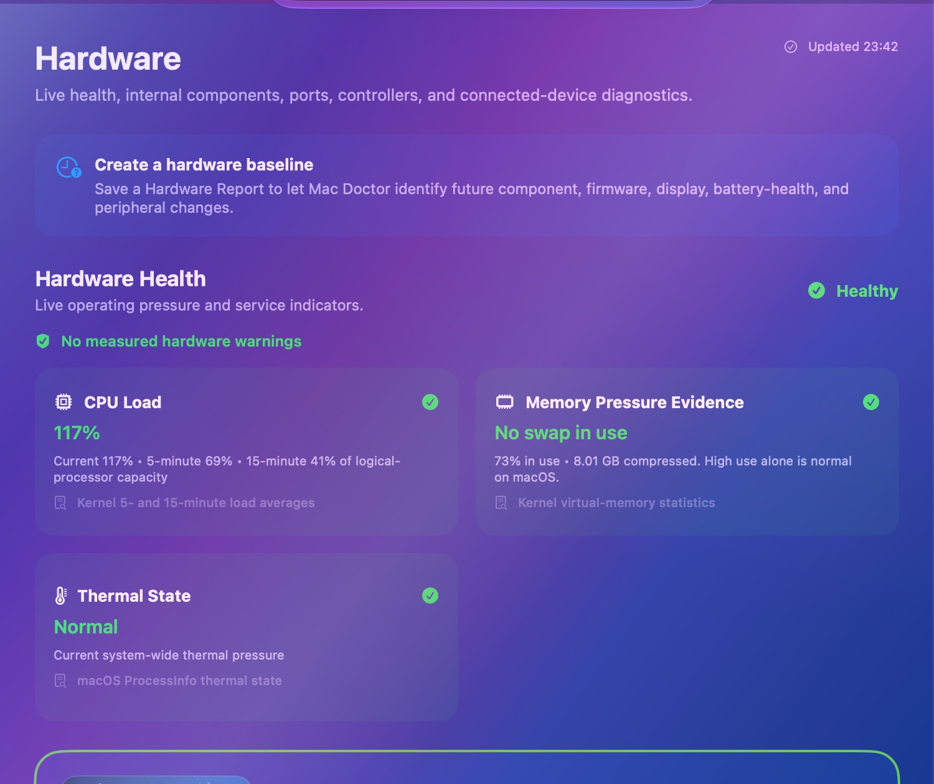Click the Memory Pressure Evidence title
Viewport: 934px width, 784px height.
click(x=634, y=402)
